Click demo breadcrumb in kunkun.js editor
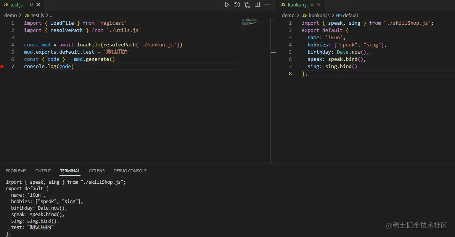 click(x=288, y=15)
